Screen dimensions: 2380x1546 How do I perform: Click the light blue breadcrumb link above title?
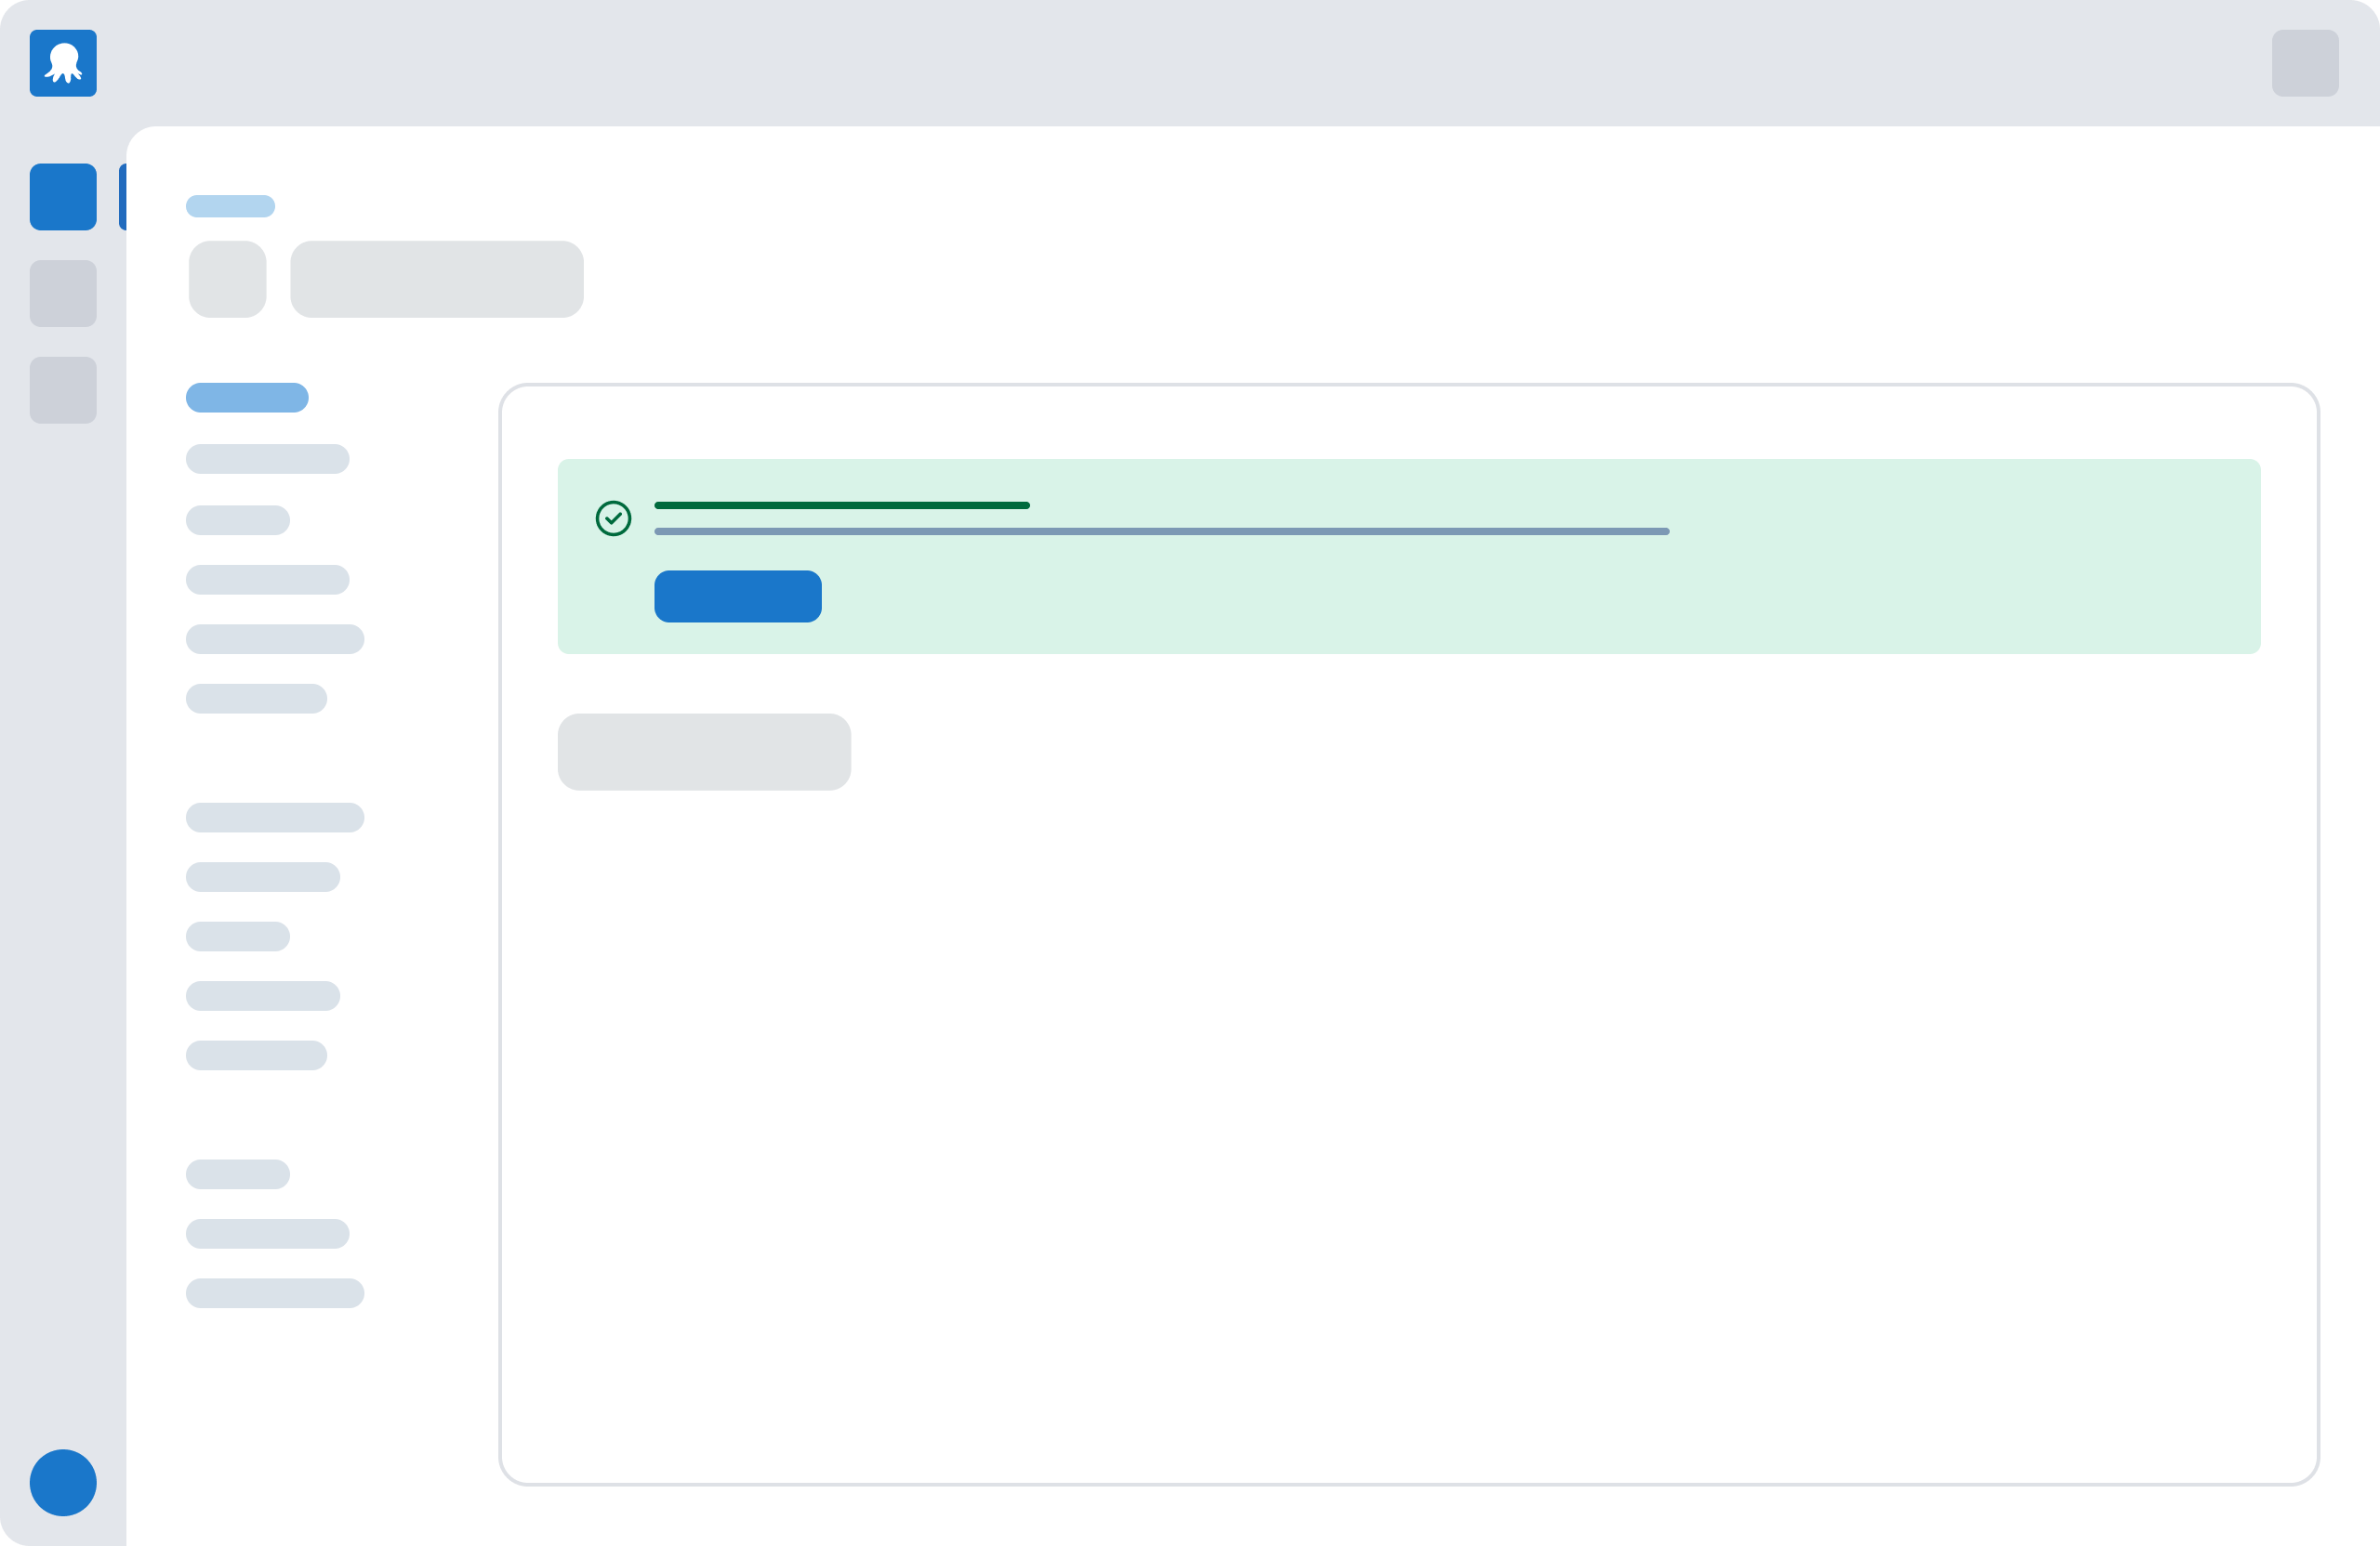(x=230, y=206)
